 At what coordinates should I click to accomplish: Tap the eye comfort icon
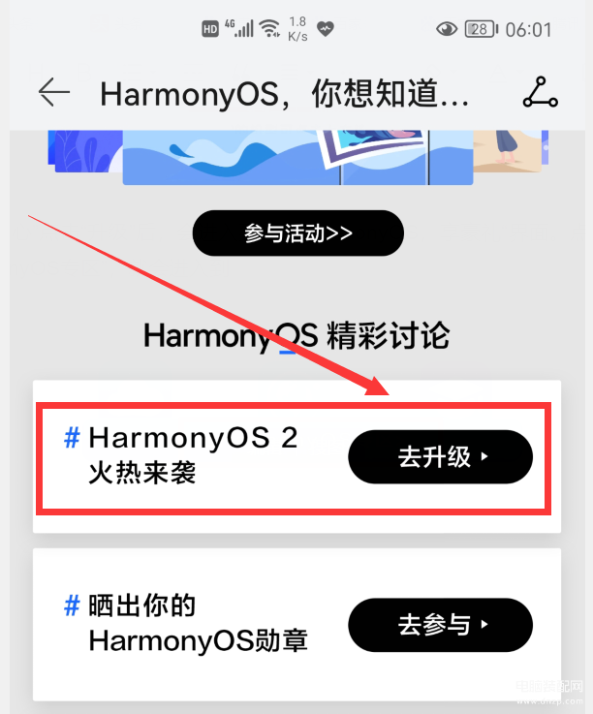click(447, 29)
